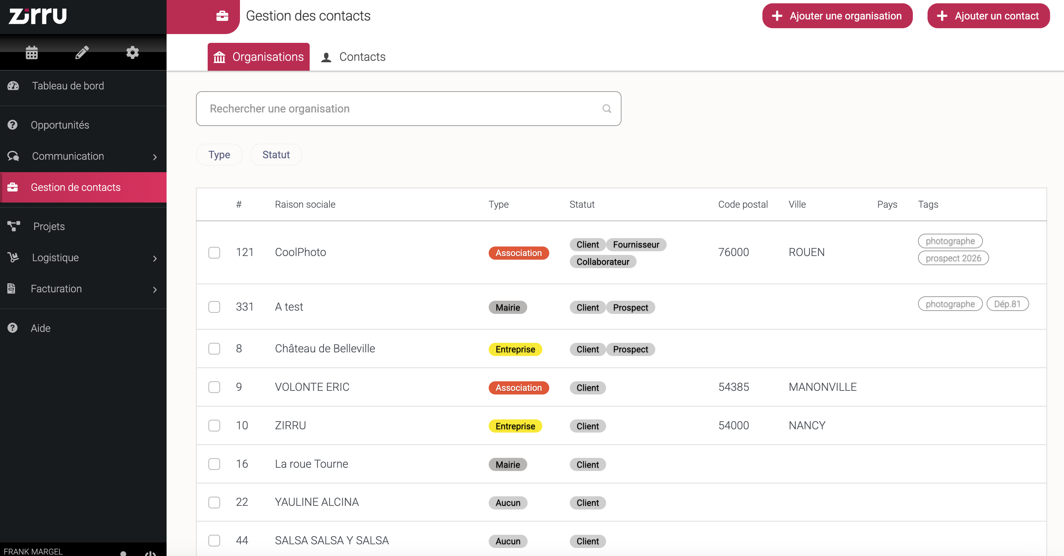The image size is (1064, 556).
Task: Click Ajouter une organisation button
Action: [837, 16]
